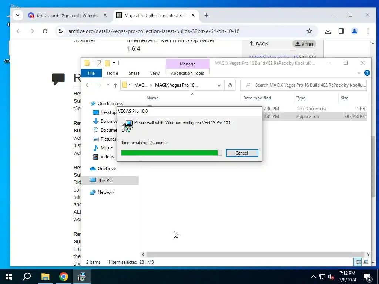The height and width of the screenshot is (284, 379).
Task: Open the File menu in Explorer
Action: click(x=91, y=73)
